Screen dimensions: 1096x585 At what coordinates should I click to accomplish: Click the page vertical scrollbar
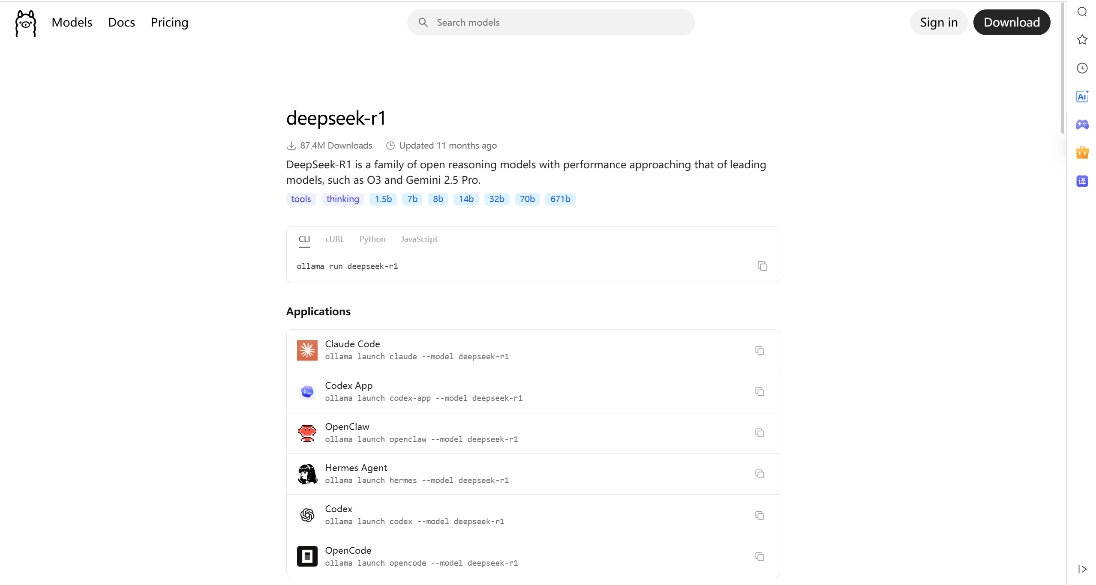coord(1063,69)
